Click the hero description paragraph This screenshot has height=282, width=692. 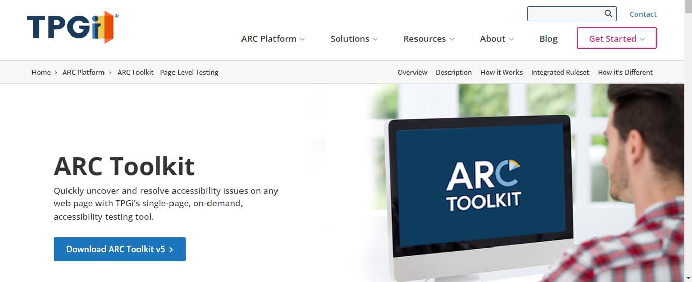click(166, 204)
